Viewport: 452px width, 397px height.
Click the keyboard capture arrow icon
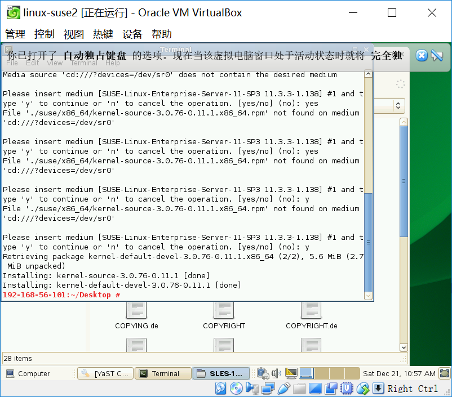378,389
